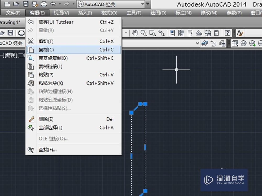262x196 pixels.
Task: Open the quick access toolbar customize arrow
Action: pos(148,4)
